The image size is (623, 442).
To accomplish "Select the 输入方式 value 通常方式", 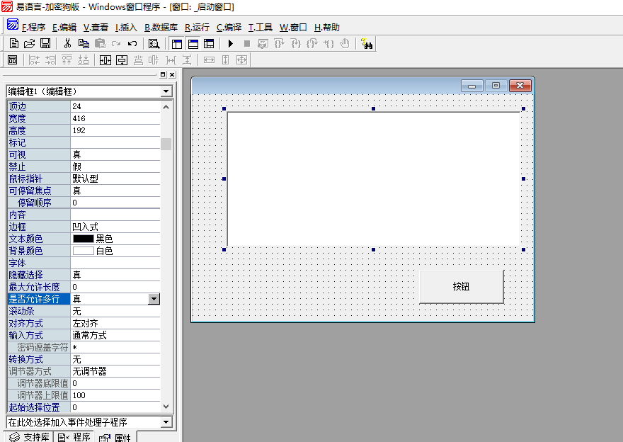I will coord(115,335).
